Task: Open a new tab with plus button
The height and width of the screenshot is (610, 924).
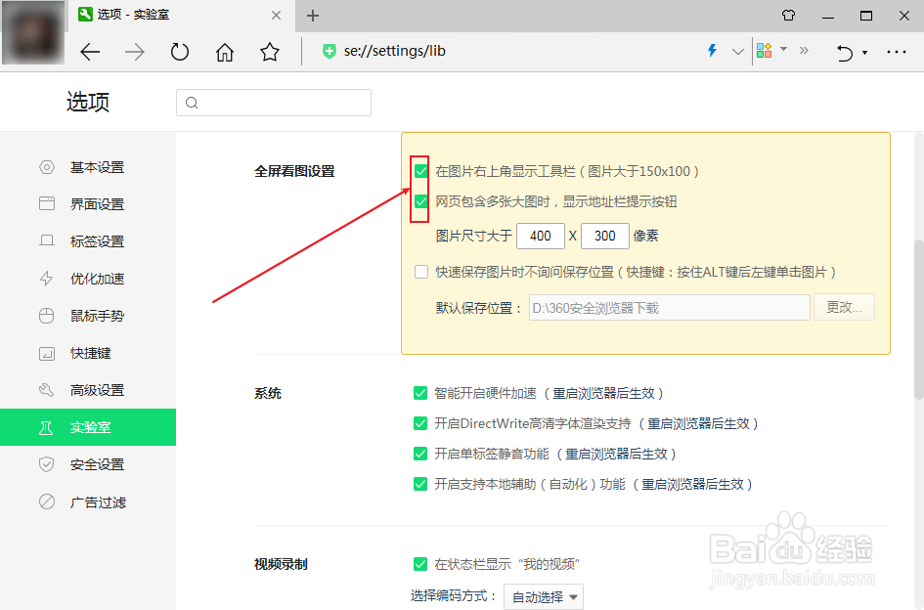Action: (x=313, y=16)
